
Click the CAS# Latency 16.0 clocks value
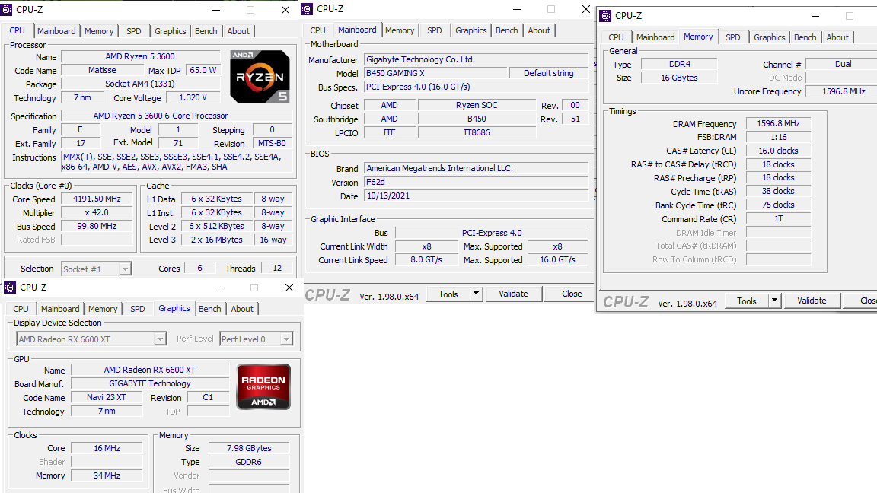[779, 151]
